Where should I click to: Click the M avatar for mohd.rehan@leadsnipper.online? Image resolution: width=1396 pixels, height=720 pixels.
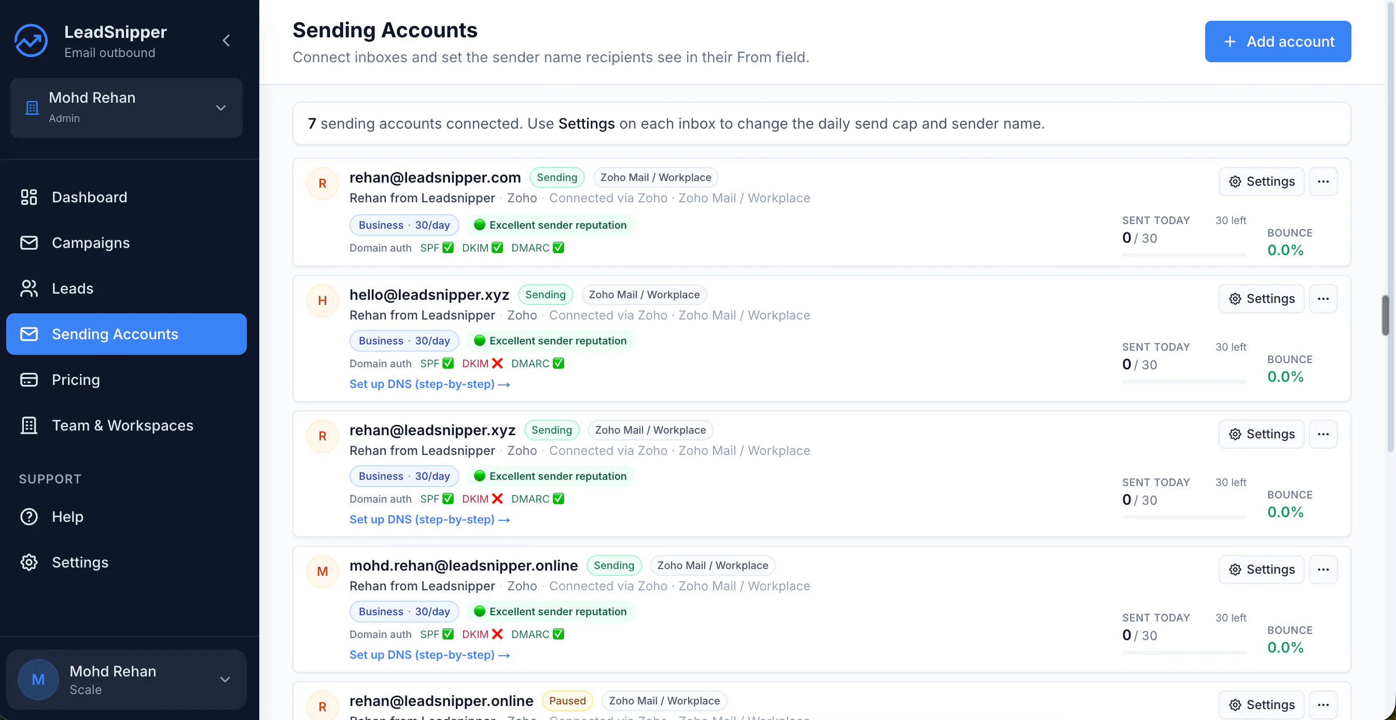323,571
